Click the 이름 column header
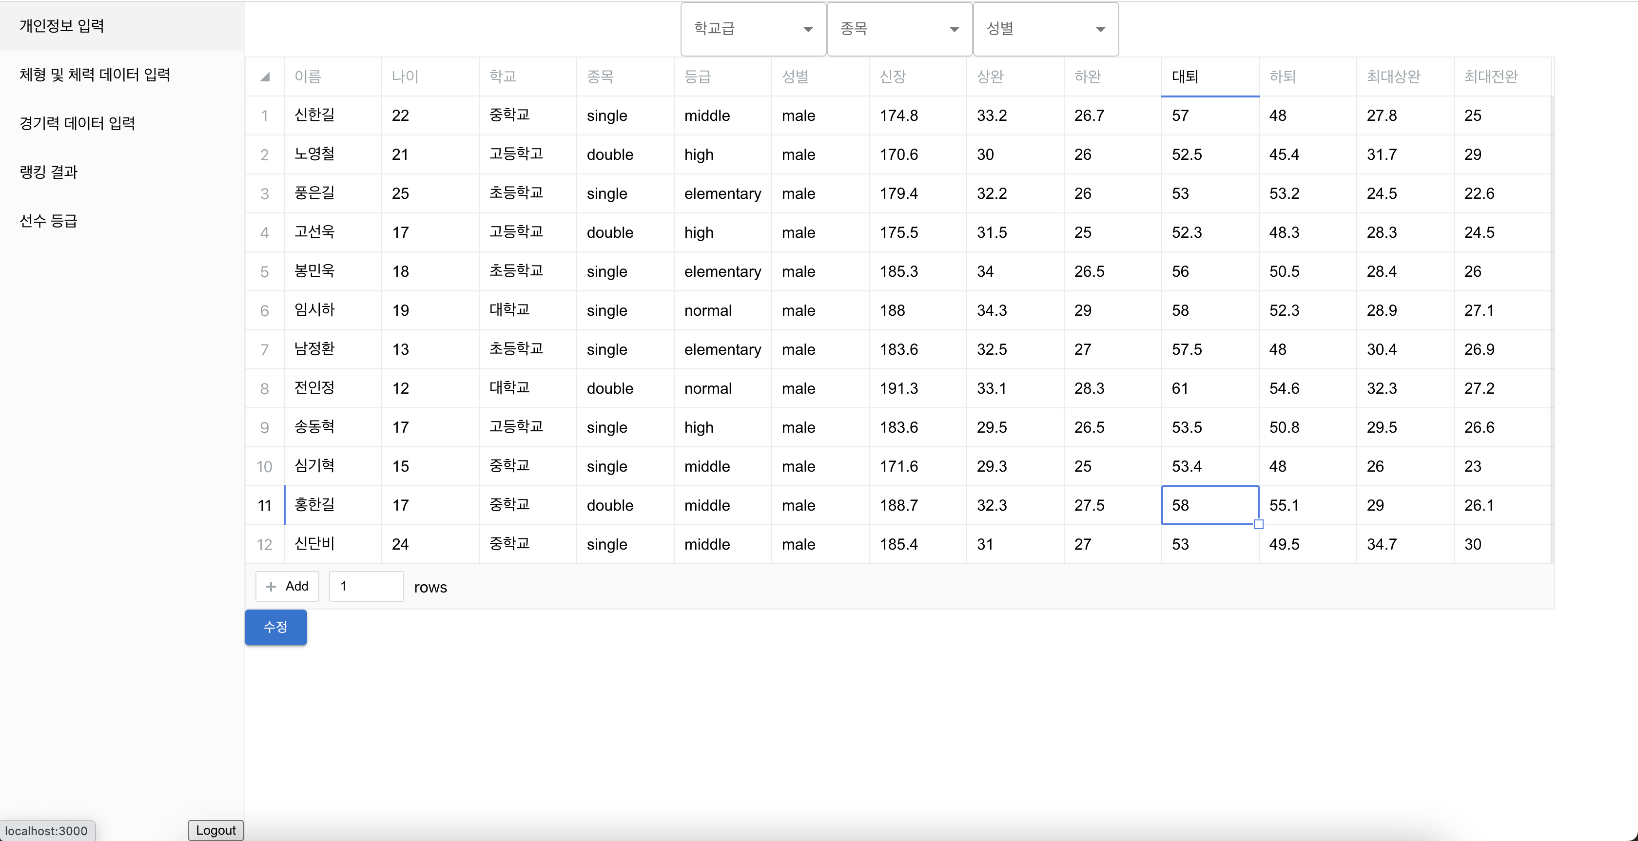 [332, 77]
